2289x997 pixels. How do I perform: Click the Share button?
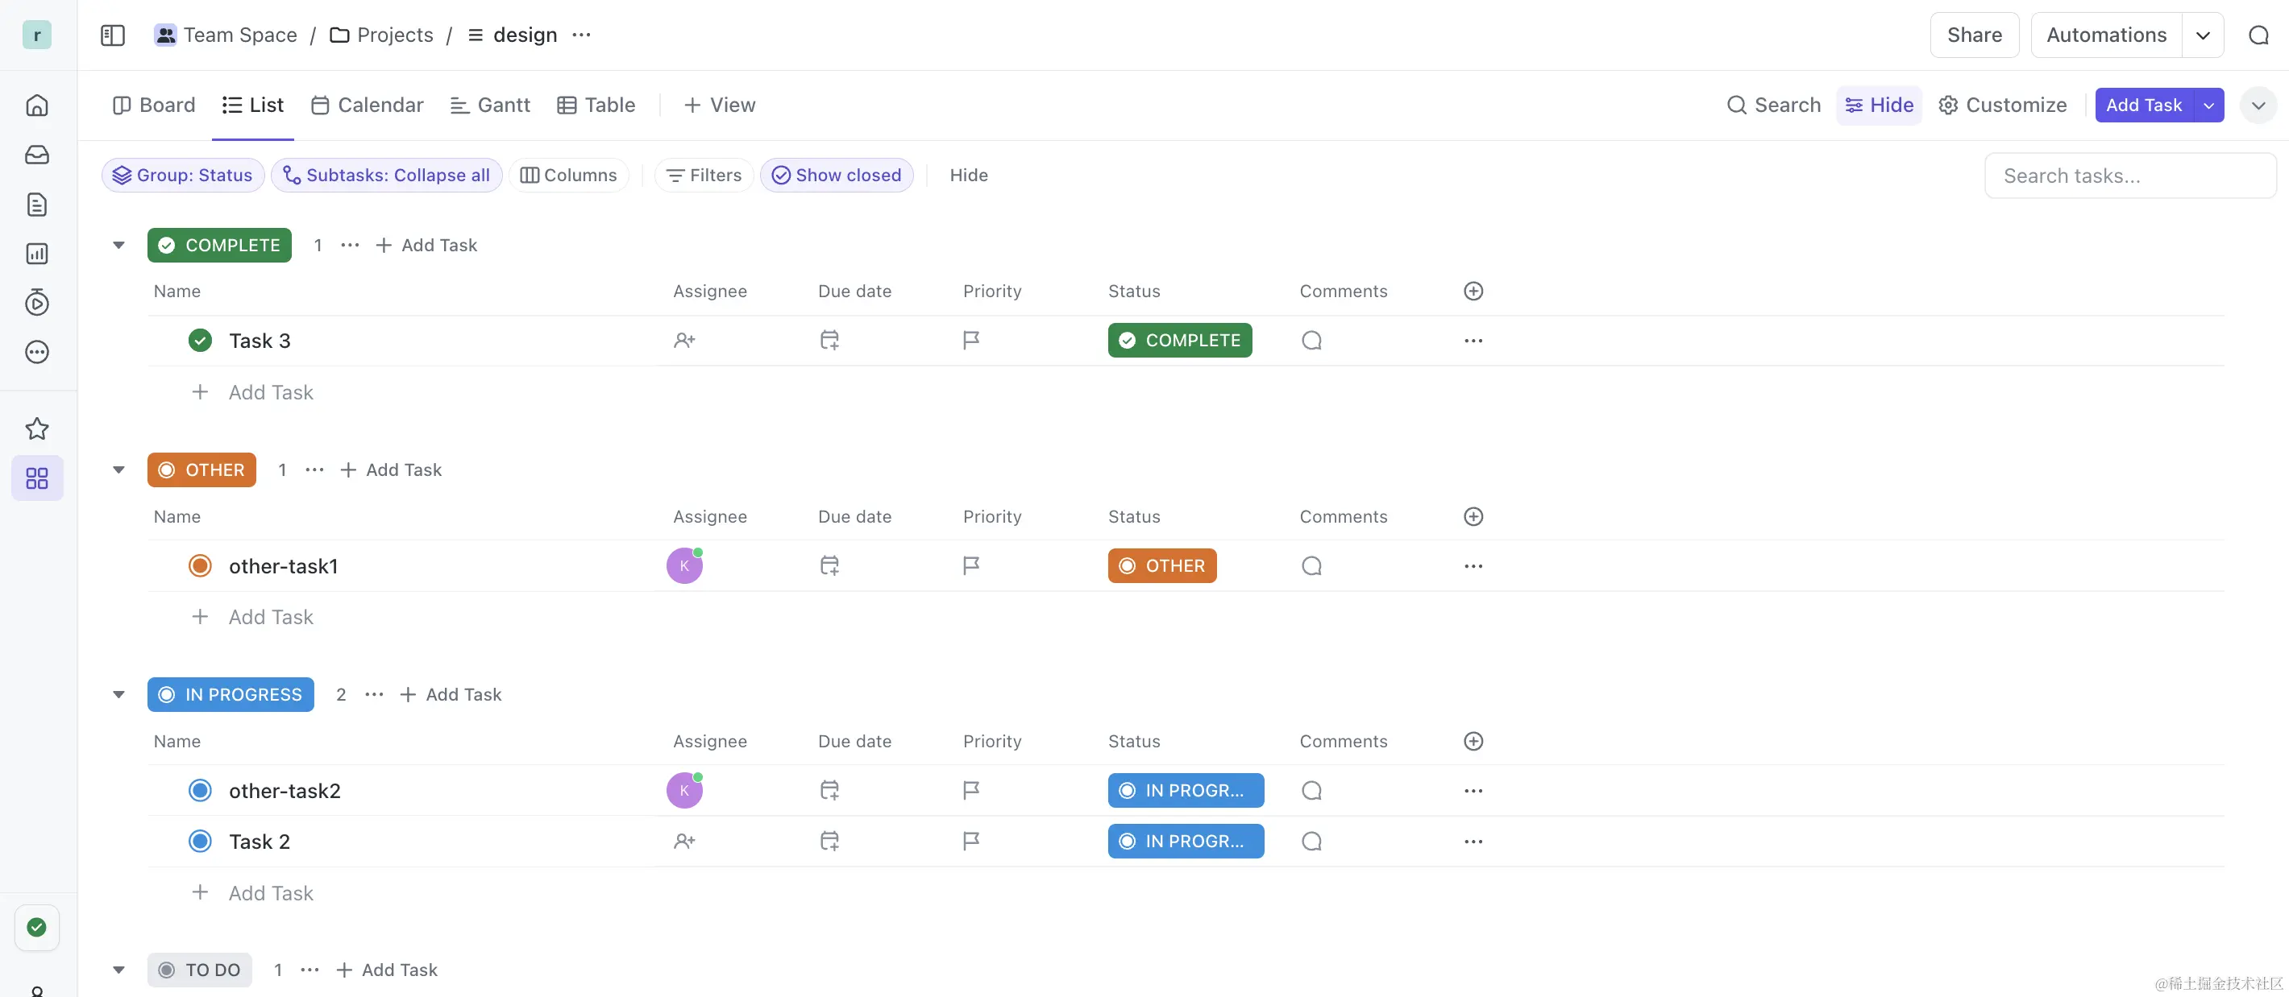point(1974,35)
